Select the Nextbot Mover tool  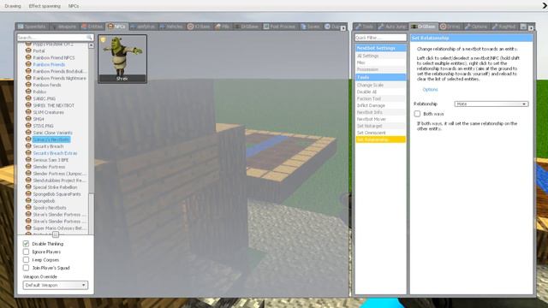380,119
